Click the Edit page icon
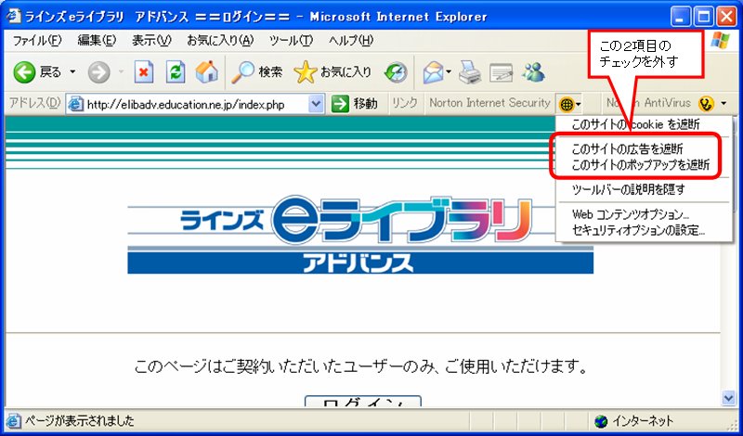The image size is (743, 436). click(501, 72)
